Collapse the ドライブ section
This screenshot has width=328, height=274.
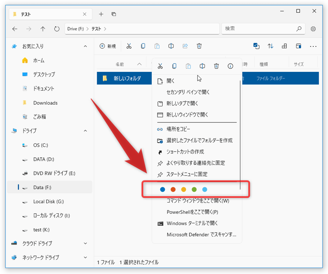click(x=85, y=131)
